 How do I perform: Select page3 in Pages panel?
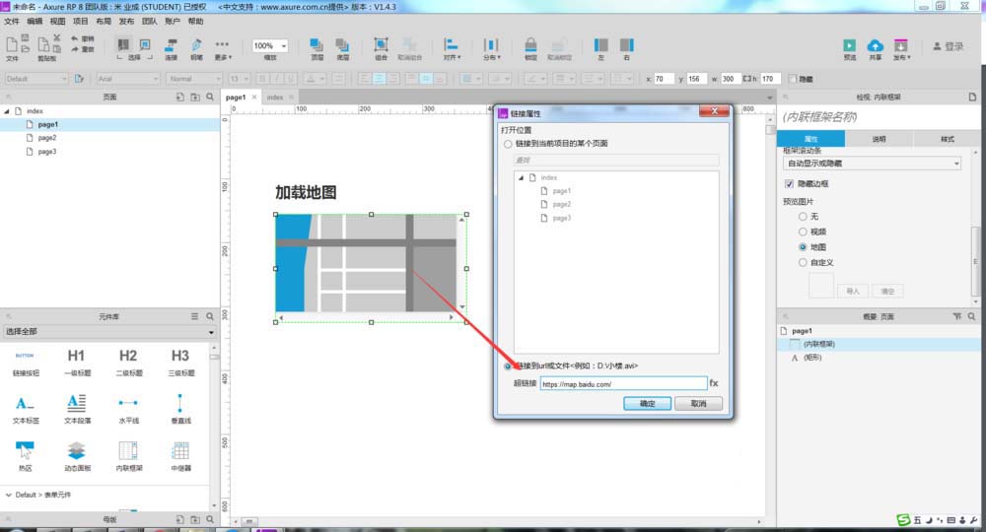click(47, 152)
